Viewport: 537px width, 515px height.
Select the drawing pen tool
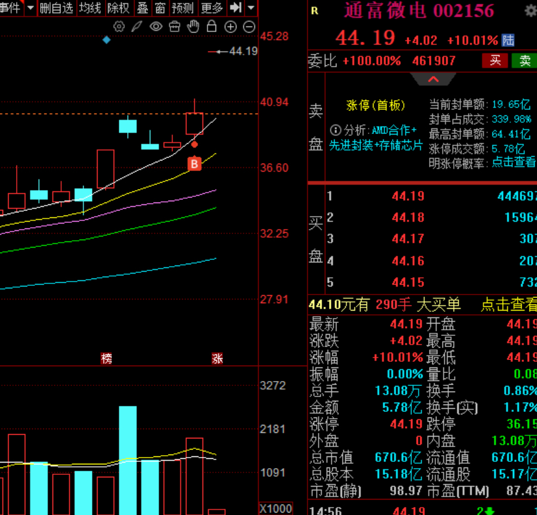137,27
